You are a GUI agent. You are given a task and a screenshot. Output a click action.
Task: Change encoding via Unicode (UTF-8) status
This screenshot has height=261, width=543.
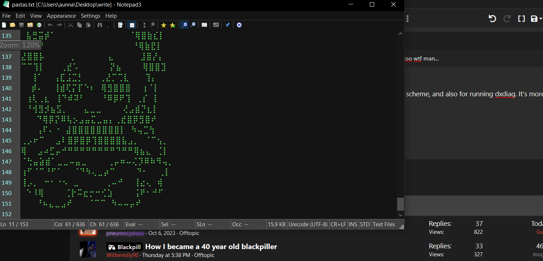coord(308,224)
